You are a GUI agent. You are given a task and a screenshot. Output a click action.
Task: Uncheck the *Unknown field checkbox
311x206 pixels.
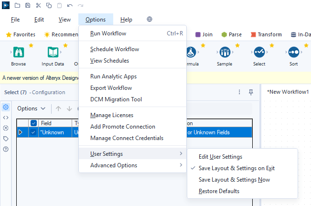click(x=34, y=132)
